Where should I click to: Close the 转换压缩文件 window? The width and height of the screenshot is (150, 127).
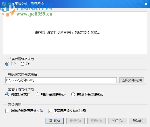[146, 4]
